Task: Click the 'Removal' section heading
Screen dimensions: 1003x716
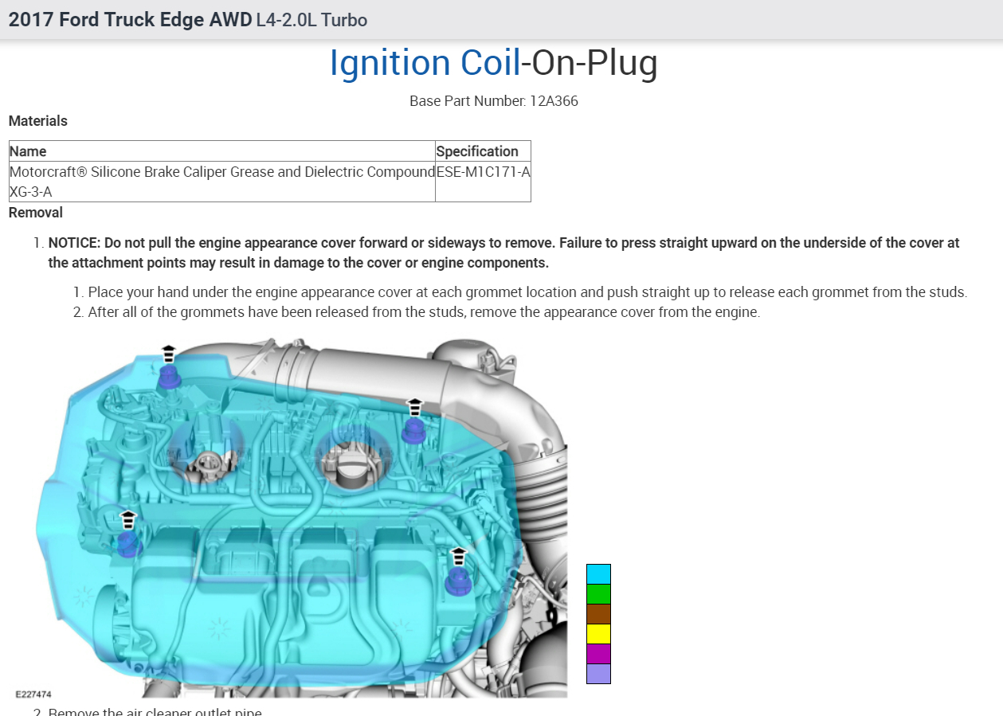Action: [36, 213]
